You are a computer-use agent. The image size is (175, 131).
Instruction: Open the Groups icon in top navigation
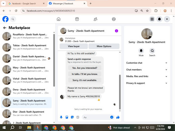point(114,19)
